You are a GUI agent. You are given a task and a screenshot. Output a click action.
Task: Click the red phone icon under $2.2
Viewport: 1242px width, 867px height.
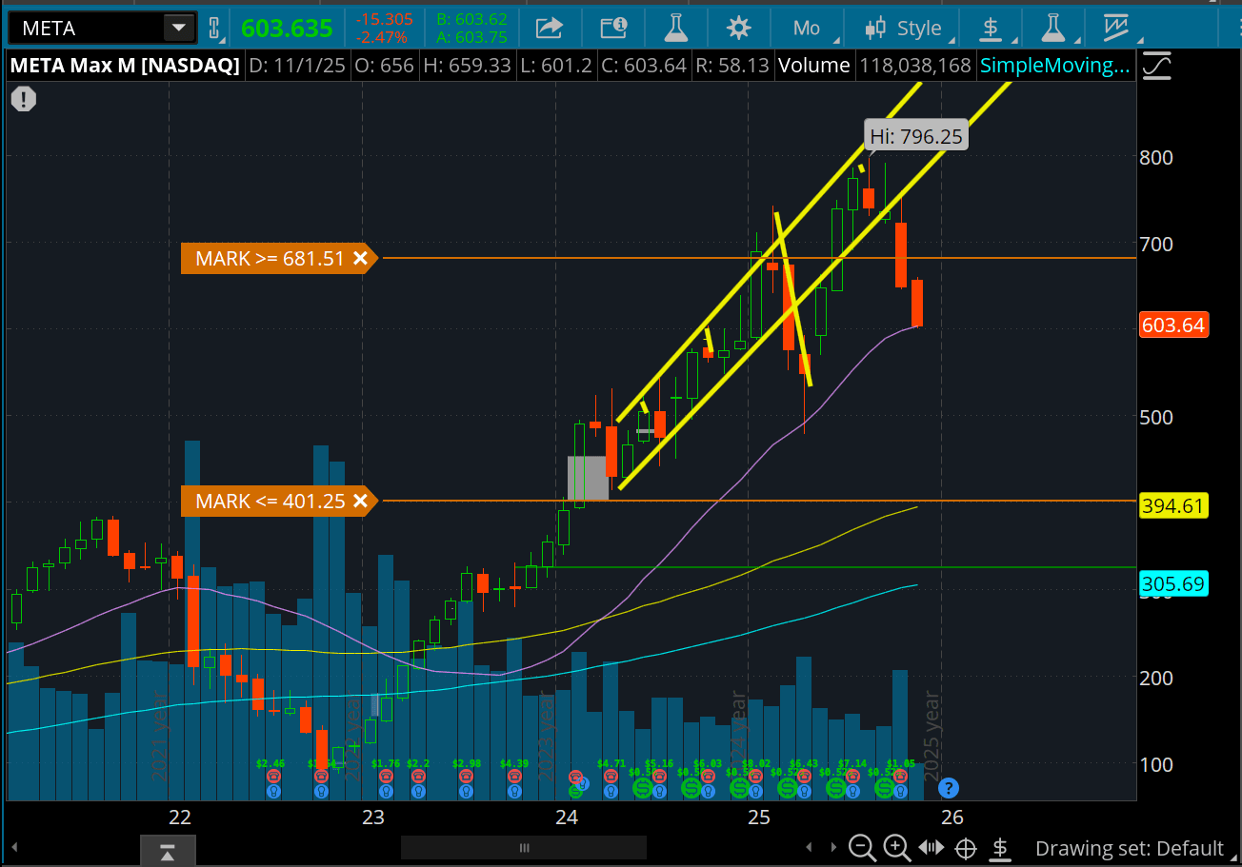click(418, 776)
